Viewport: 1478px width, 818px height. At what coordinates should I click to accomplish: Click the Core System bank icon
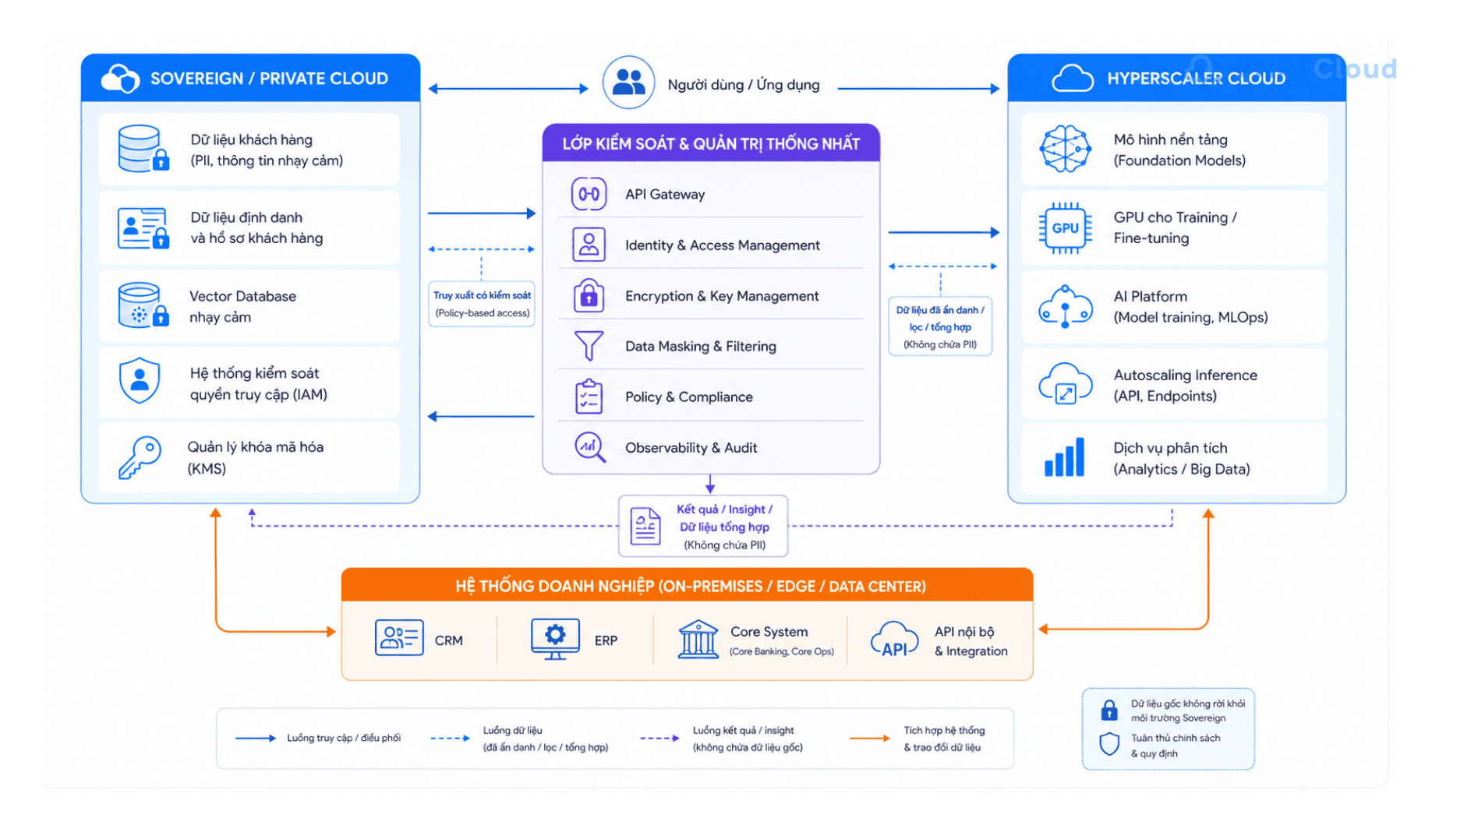click(x=698, y=640)
